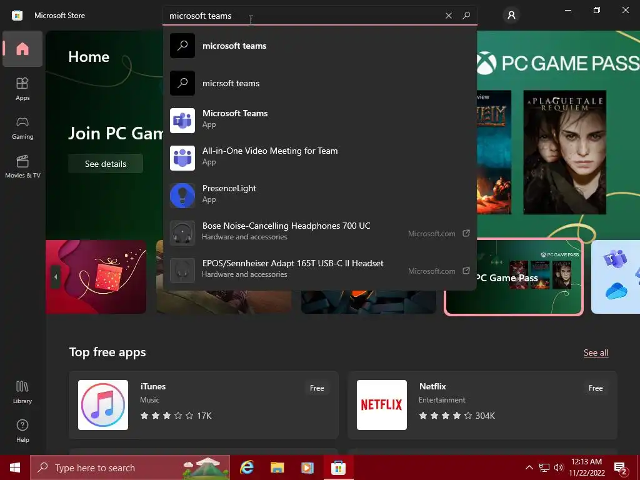Select the PresenceLight app icon

click(x=182, y=196)
